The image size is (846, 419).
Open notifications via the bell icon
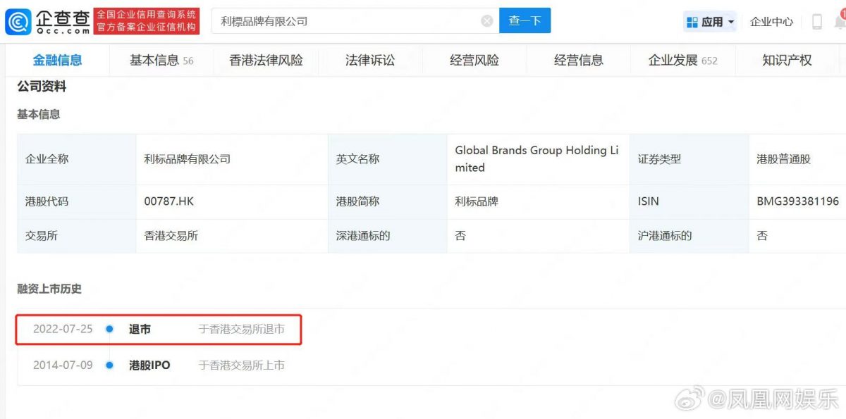pos(839,23)
